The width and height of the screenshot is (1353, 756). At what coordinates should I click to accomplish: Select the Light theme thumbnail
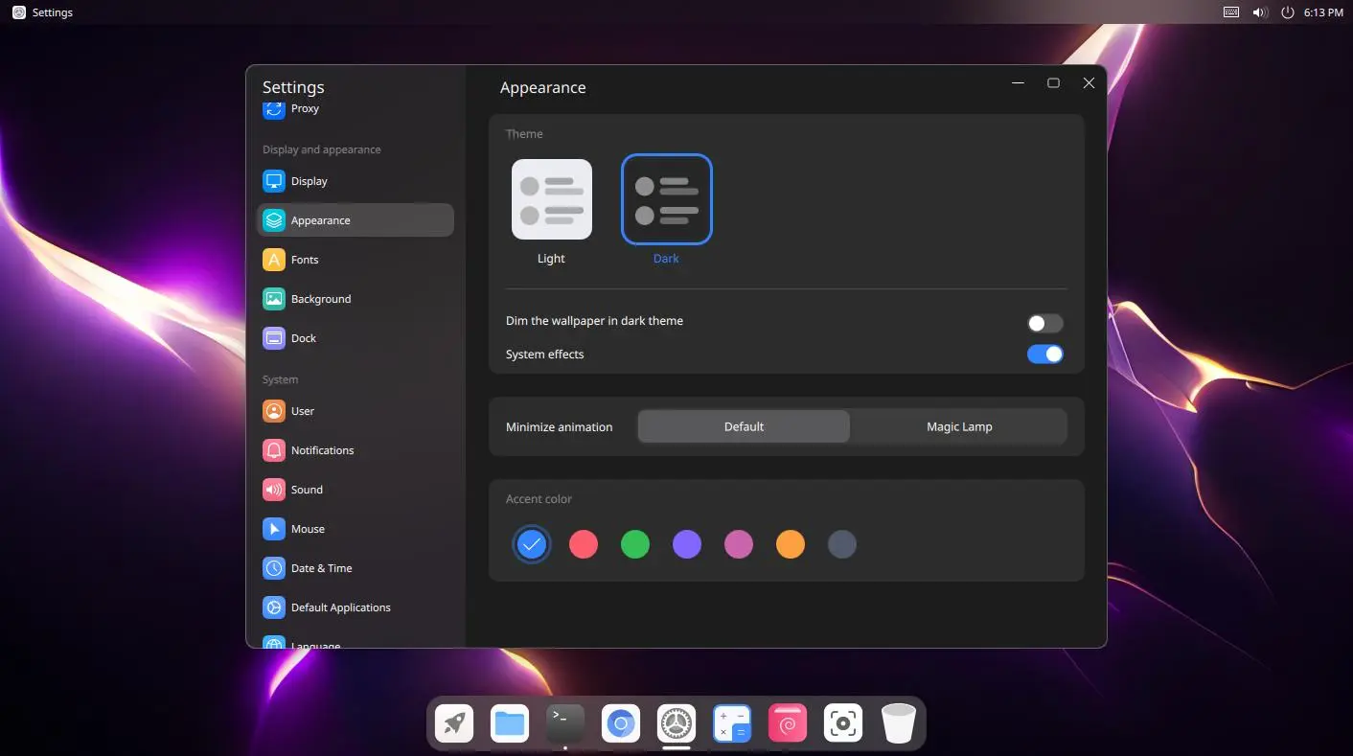point(552,199)
